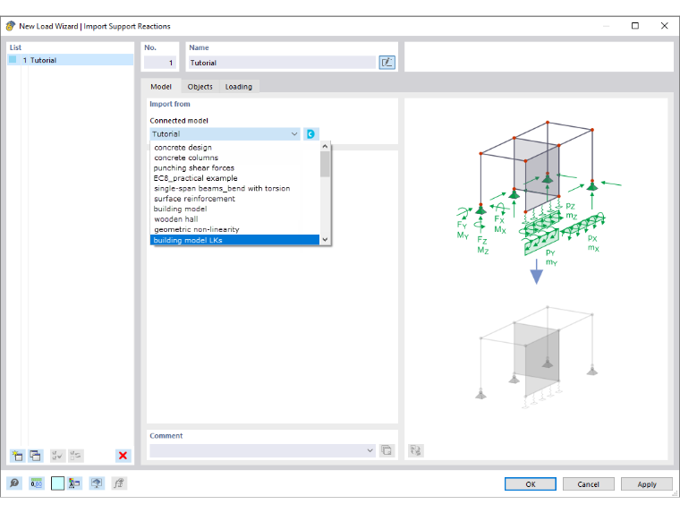Click the graphic view settings icon under the preview
The width and height of the screenshot is (680, 513).
tap(416, 450)
